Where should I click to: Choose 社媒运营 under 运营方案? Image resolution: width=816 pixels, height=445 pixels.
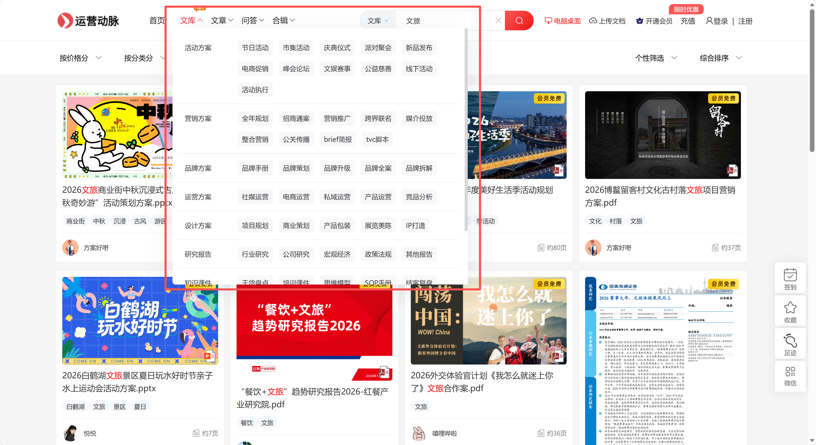pos(255,197)
